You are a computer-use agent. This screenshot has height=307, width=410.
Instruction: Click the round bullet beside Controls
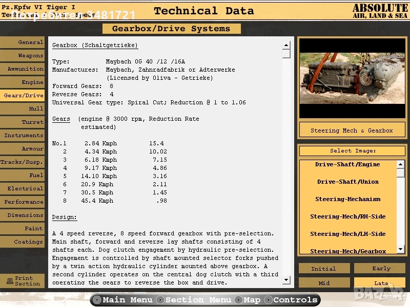pos(268,300)
